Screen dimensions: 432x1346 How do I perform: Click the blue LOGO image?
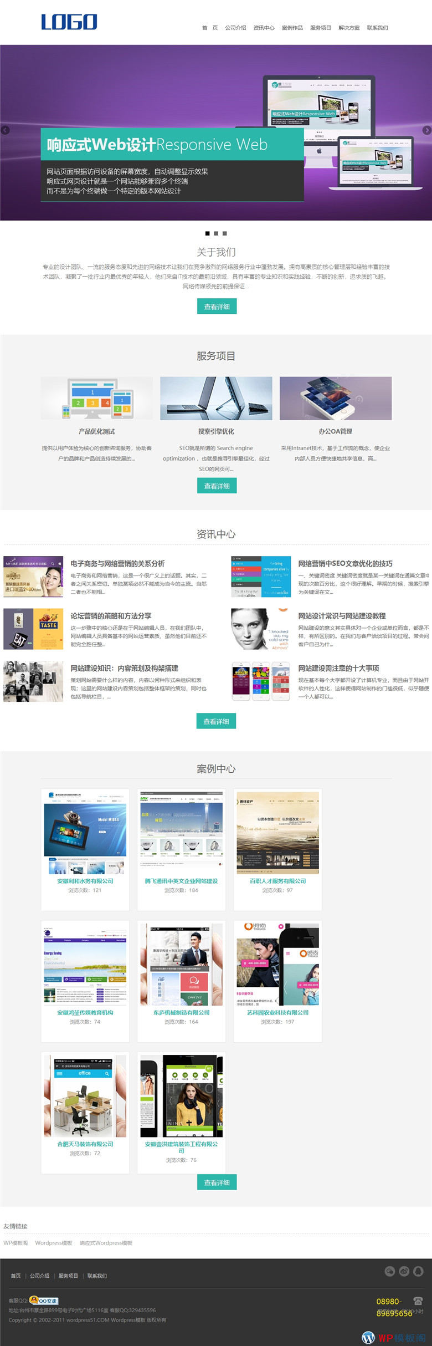pos(69,22)
